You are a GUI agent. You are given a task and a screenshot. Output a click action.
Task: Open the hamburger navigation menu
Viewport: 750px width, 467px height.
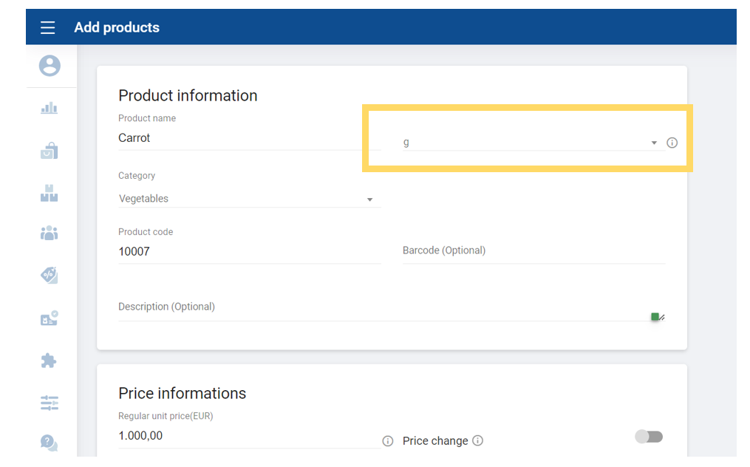[48, 28]
